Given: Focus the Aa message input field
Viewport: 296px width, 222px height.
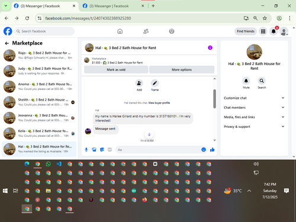Looking at the screenshot, I should click(159, 150).
